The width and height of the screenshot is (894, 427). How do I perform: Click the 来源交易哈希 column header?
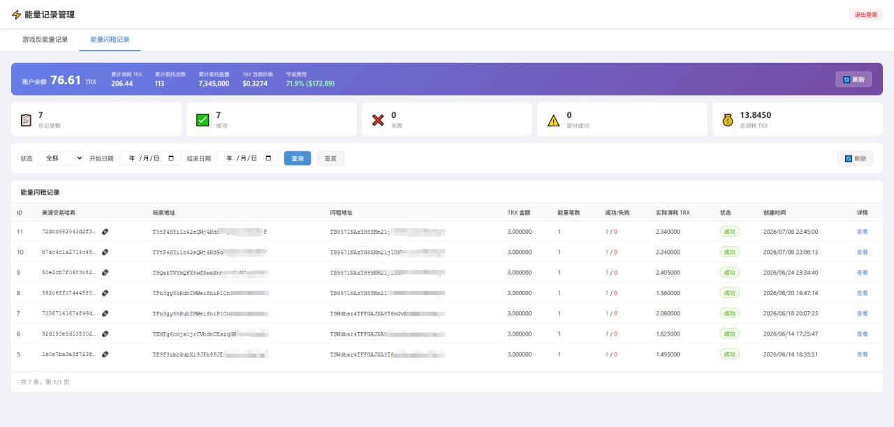tap(59, 213)
